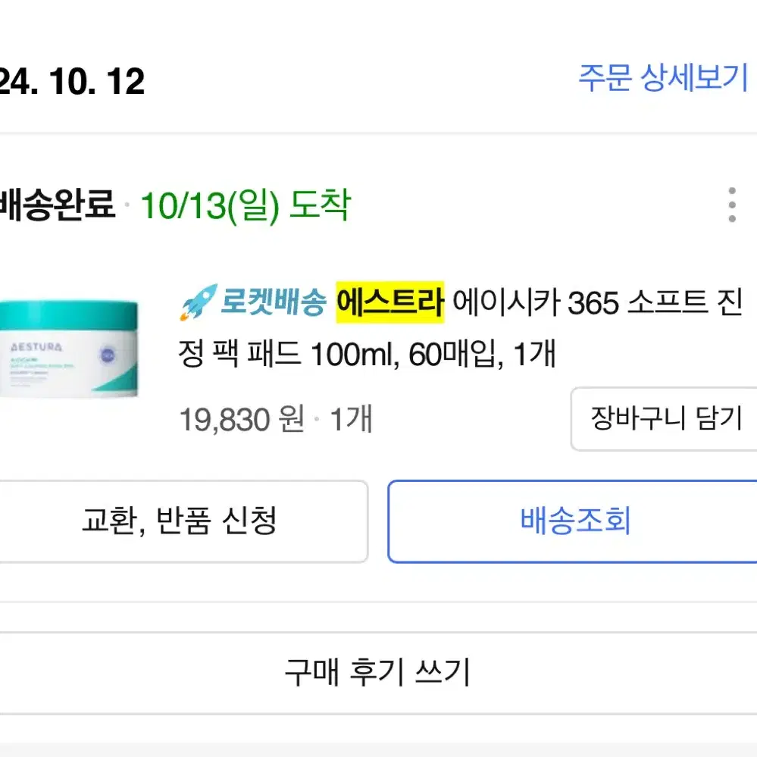Click the rocket icon beside 로켓배송
The width and height of the screenshot is (757, 757).
[x=199, y=302]
